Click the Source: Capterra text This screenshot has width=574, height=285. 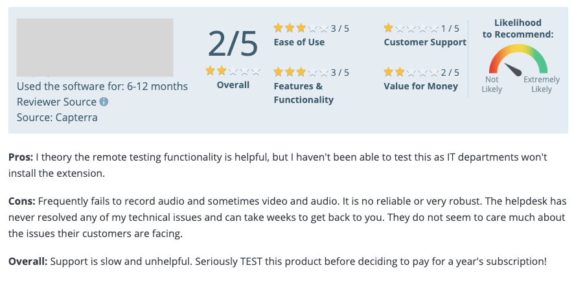(x=57, y=117)
